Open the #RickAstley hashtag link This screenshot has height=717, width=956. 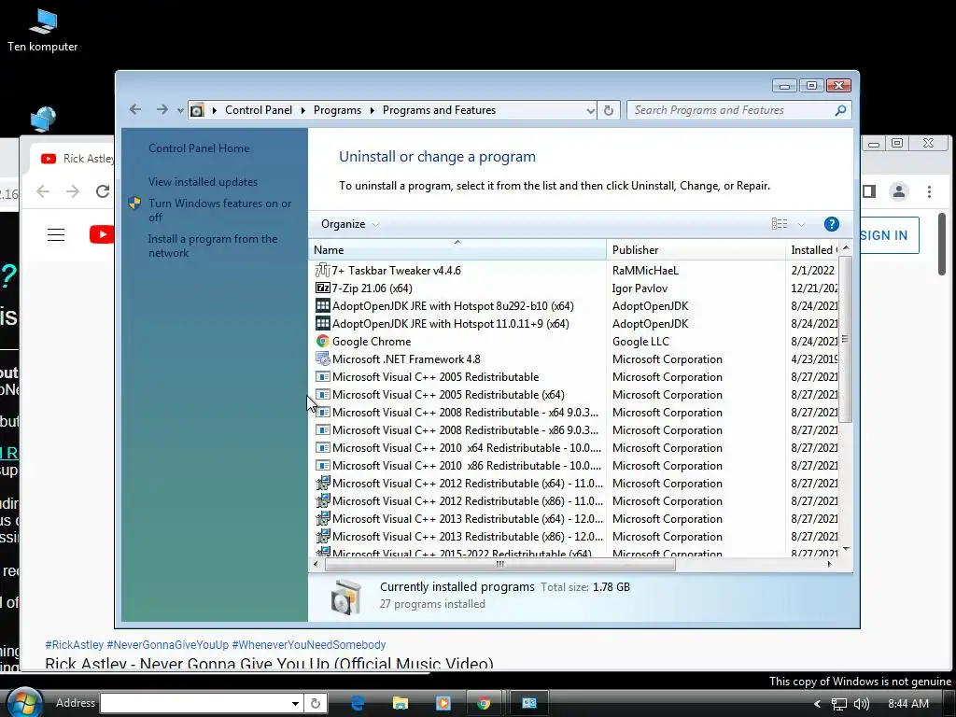75,644
